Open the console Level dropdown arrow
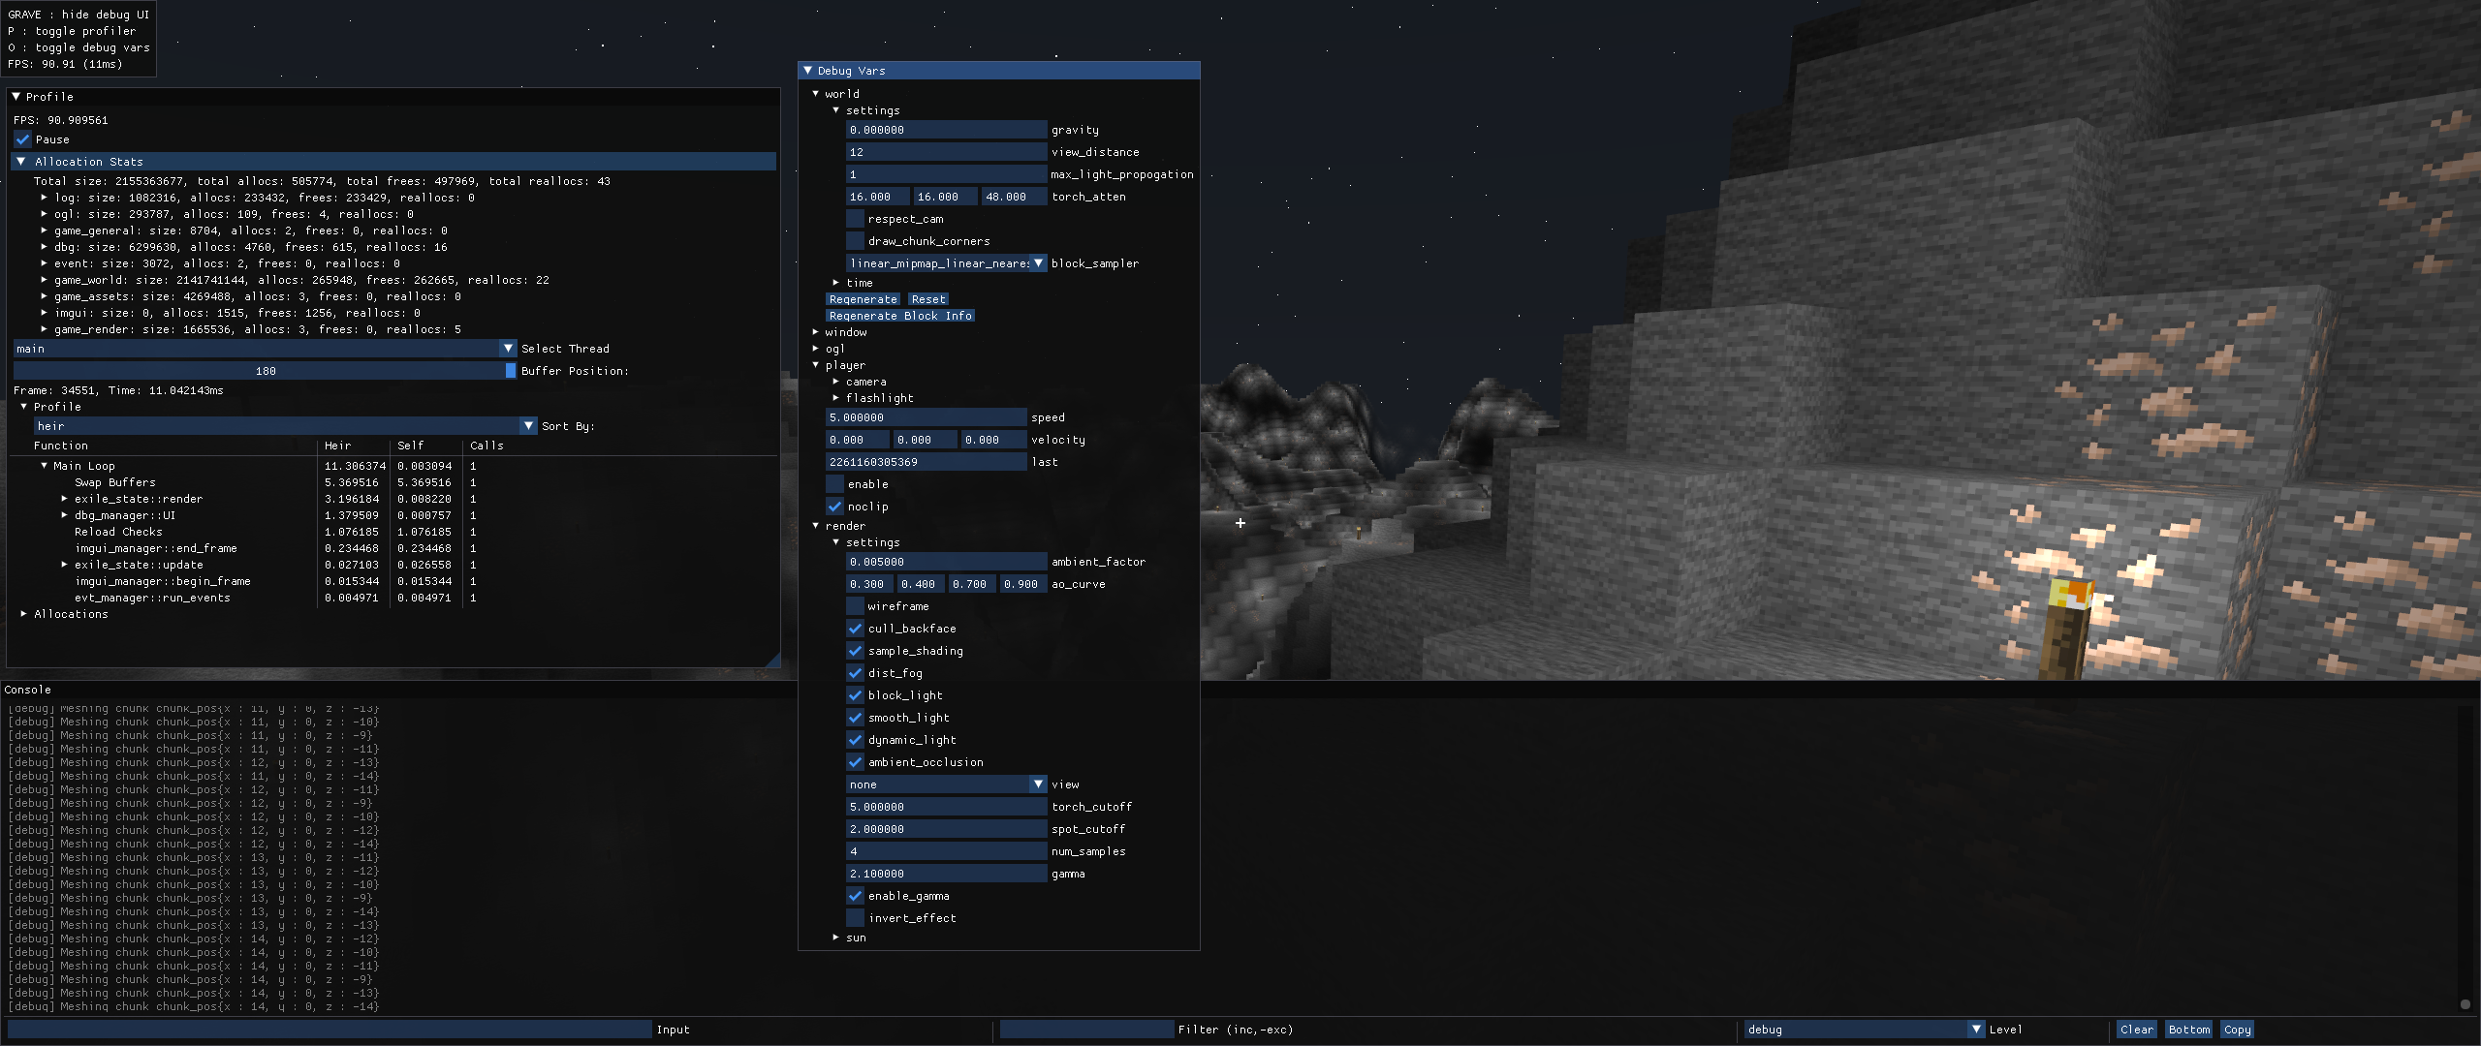 pyautogui.click(x=1976, y=1030)
